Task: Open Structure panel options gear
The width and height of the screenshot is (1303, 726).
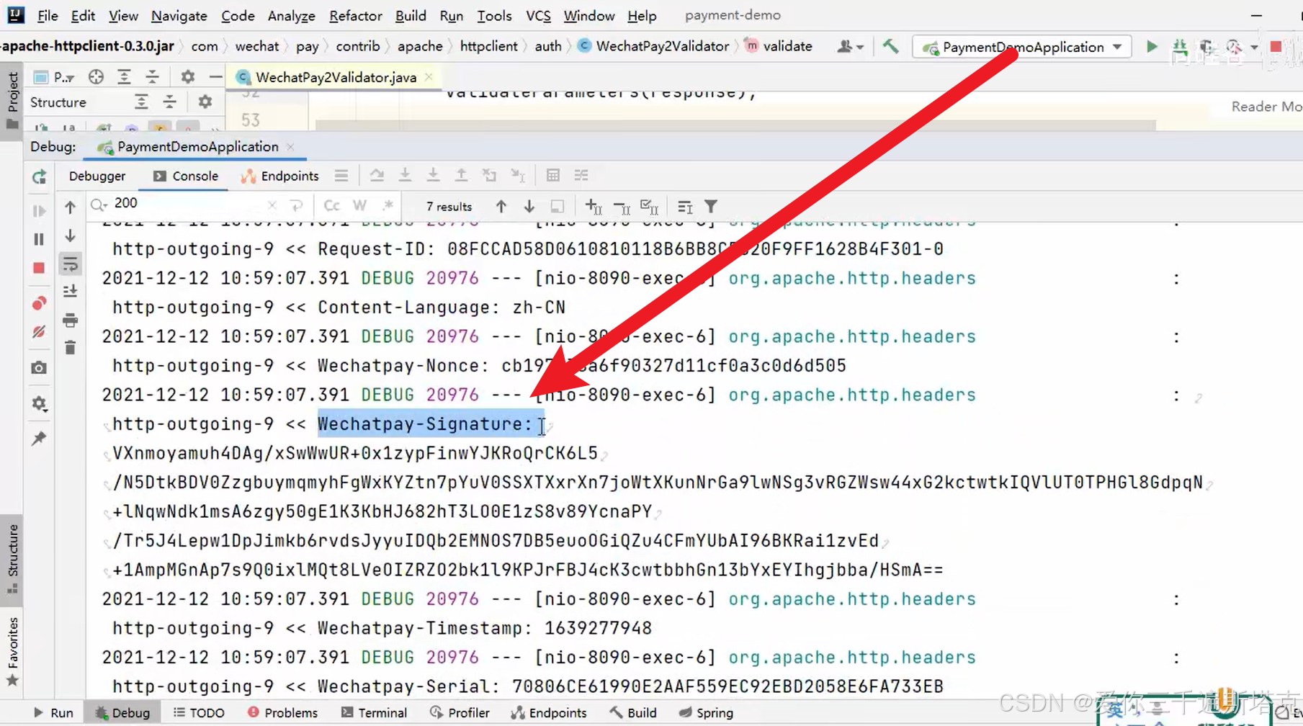Action: (205, 102)
